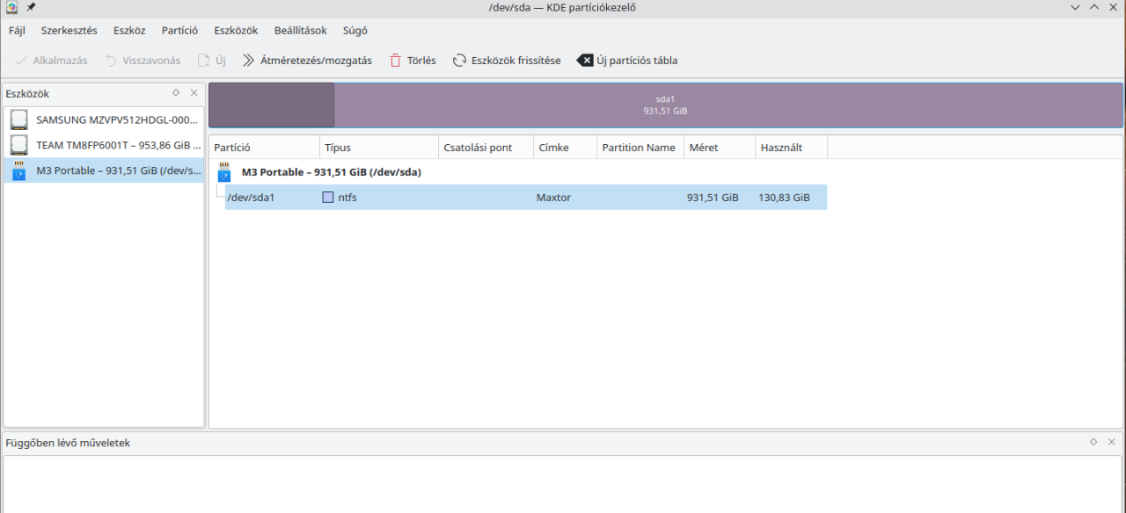Click the Eszközök panel title
1126x513 pixels.
click(27, 93)
